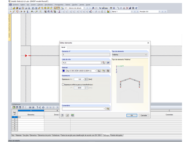Click the mirror tool triangle icon
190x142 pixels.
pyautogui.click(x=124, y=8)
